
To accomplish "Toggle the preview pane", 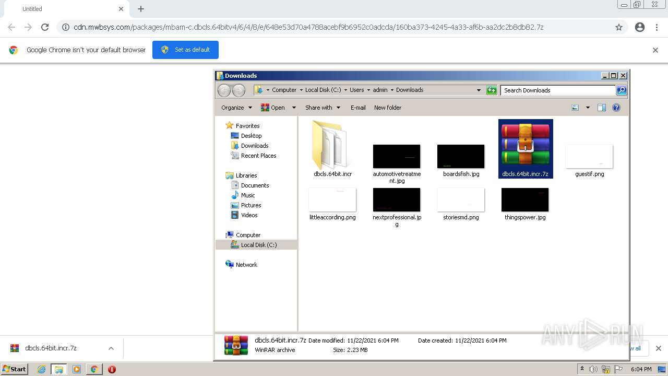I will [602, 108].
